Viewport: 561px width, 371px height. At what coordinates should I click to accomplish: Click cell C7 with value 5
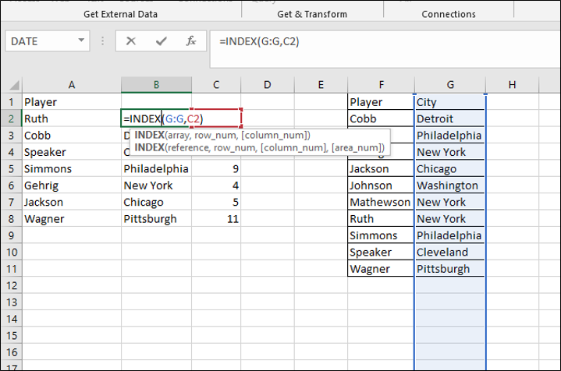tap(216, 202)
